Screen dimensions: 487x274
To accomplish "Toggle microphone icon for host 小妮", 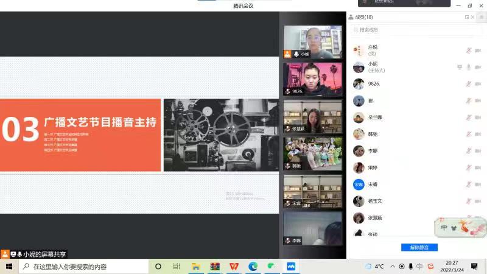I will point(469,67).
